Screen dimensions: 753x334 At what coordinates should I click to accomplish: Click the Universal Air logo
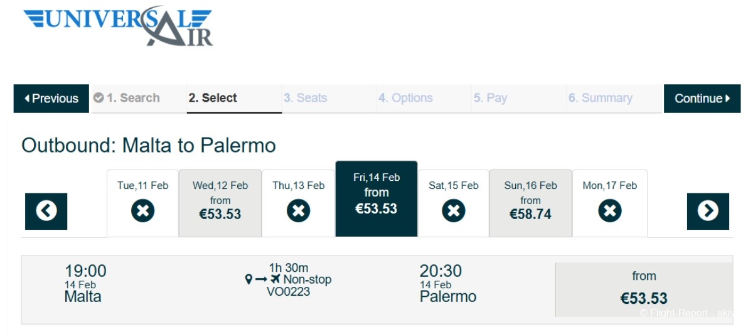(118, 27)
